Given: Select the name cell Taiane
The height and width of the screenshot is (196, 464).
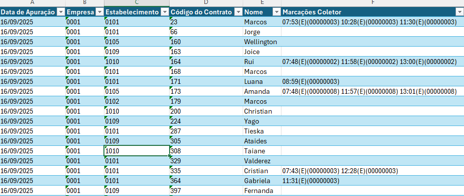Looking at the screenshot, I should coord(262,151).
